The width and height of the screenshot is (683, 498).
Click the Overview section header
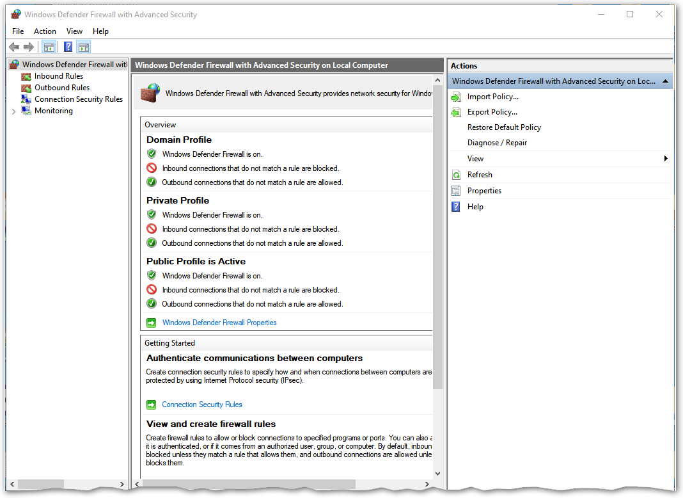pyautogui.click(x=161, y=125)
